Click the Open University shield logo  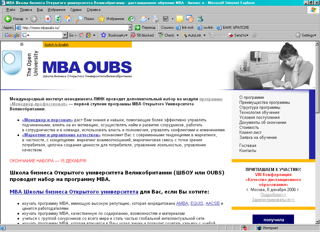12,63
